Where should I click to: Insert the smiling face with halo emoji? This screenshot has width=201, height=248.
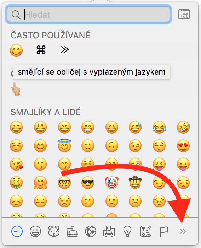(64, 145)
